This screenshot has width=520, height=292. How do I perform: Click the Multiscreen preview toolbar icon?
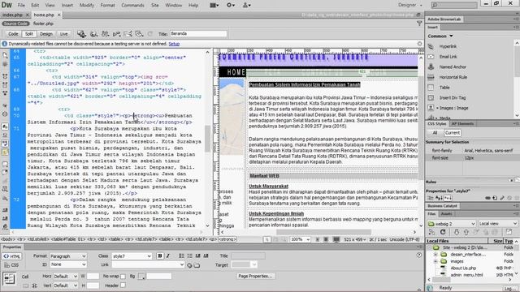point(81,34)
